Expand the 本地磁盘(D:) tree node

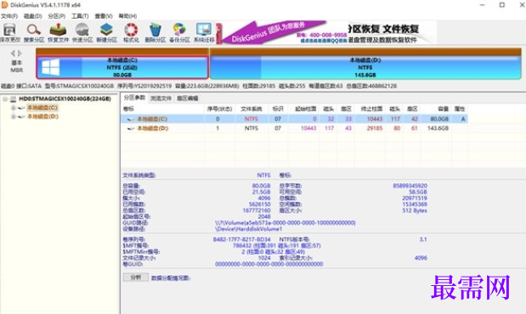pos(14,116)
